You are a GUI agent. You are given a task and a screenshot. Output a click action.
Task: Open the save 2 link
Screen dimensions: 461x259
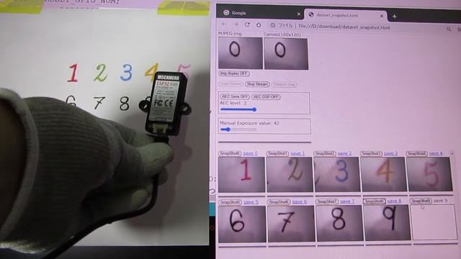point(344,153)
